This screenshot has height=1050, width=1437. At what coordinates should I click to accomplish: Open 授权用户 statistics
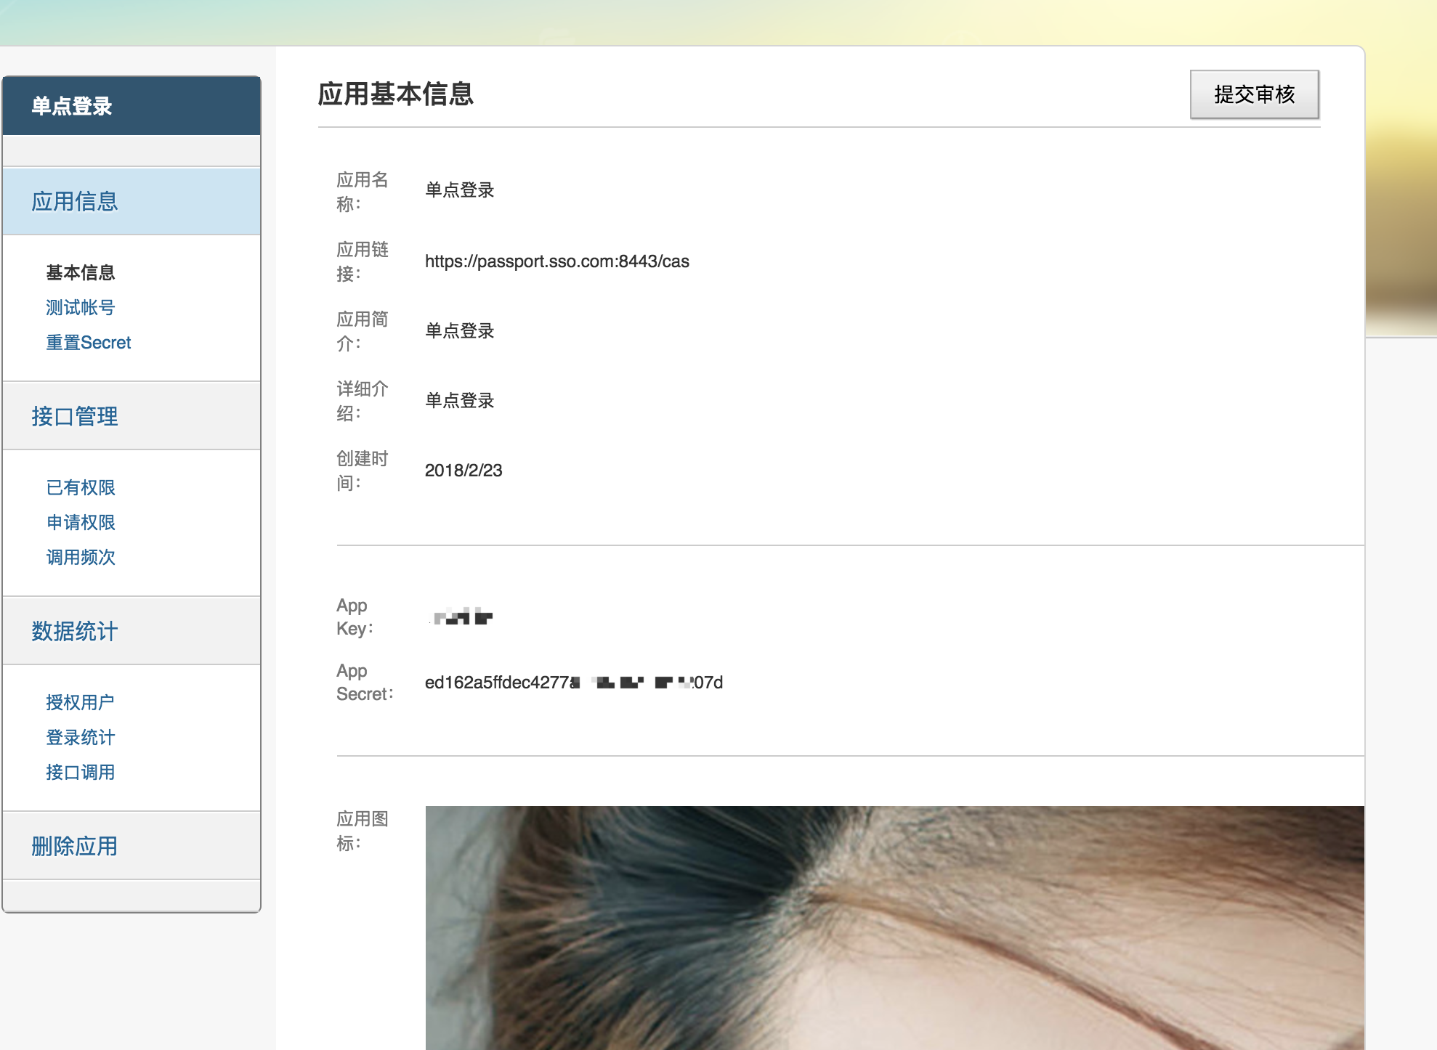[x=80, y=702]
